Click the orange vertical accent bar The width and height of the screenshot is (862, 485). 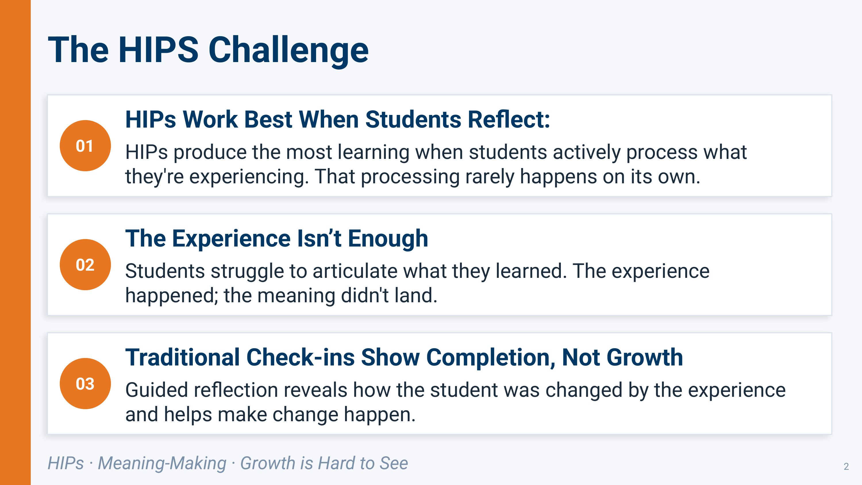click(16, 242)
